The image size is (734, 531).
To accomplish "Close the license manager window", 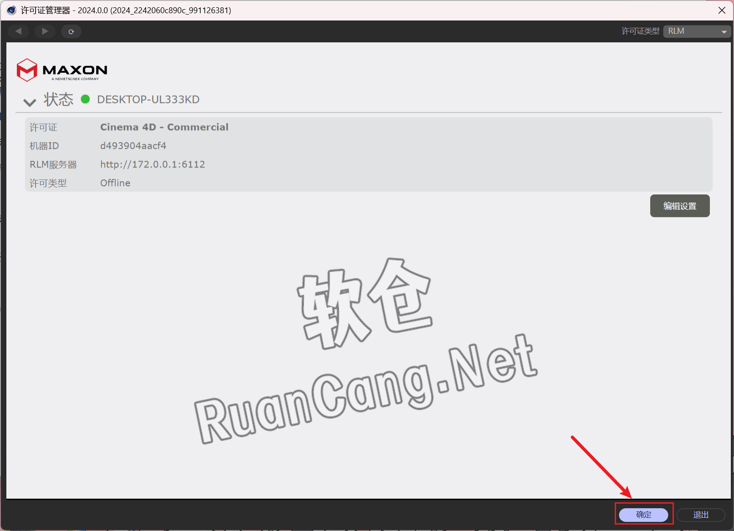I will pyautogui.click(x=722, y=10).
